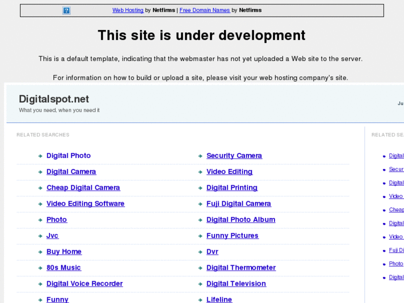Open the Digital Photo Album link
Screen dimensions: 404x303
241,220
